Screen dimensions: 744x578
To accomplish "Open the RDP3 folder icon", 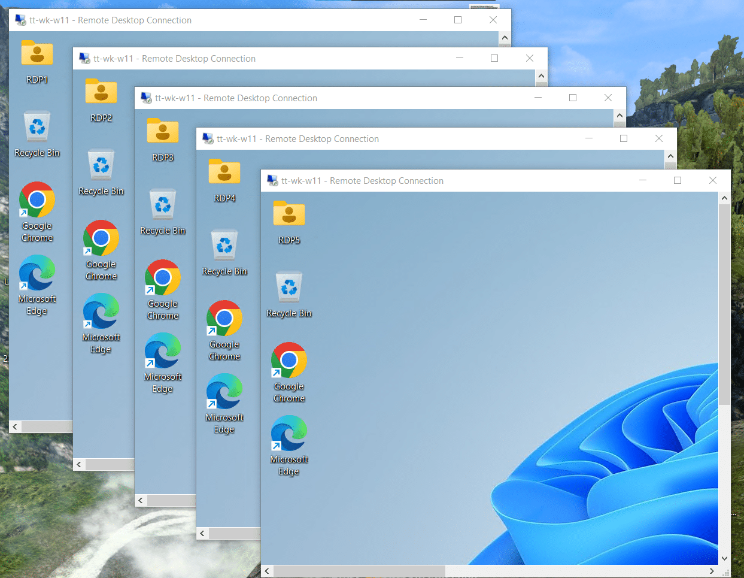I will coord(163,131).
